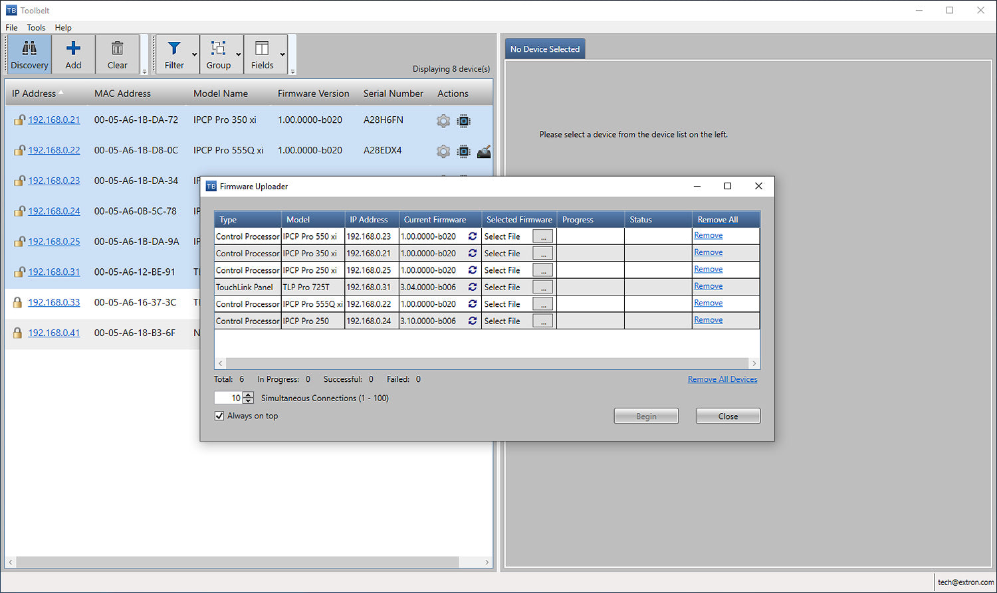The width and height of the screenshot is (997, 593).
Task: Browse firmware file for TLP Pro 725T
Action: (543, 287)
